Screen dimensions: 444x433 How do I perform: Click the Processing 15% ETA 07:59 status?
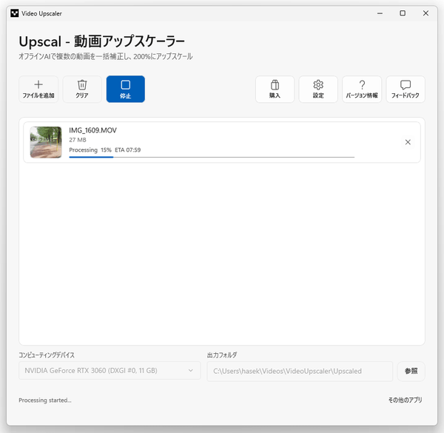click(x=105, y=150)
